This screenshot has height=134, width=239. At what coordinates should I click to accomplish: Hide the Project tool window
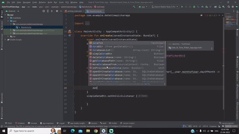(61, 11)
